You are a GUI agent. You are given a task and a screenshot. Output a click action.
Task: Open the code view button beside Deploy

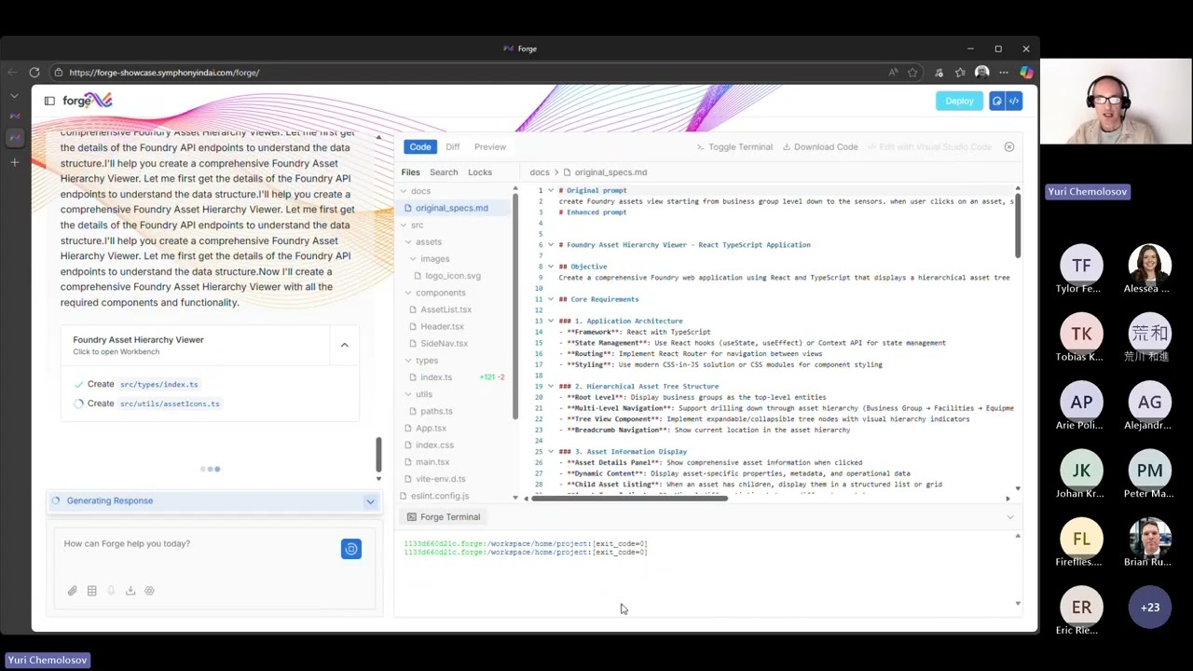click(1014, 101)
